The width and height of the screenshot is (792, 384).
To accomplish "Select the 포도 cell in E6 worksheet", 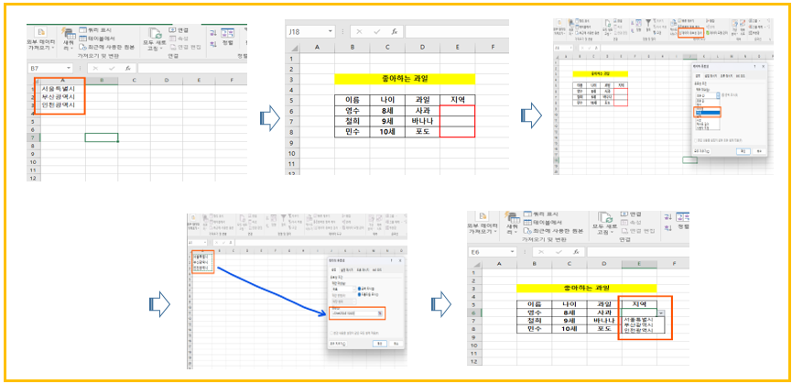I will click(x=604, y=328).
